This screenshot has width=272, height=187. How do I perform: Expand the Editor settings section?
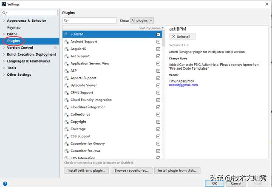(x=4, y=34)
